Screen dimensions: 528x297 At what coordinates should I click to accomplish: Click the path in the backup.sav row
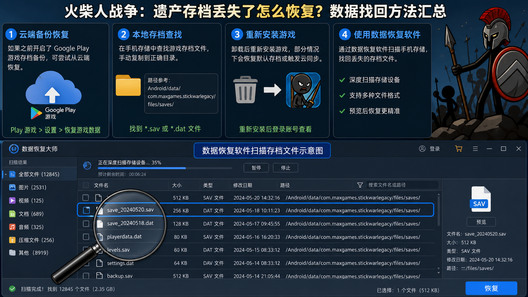[353, 276]
